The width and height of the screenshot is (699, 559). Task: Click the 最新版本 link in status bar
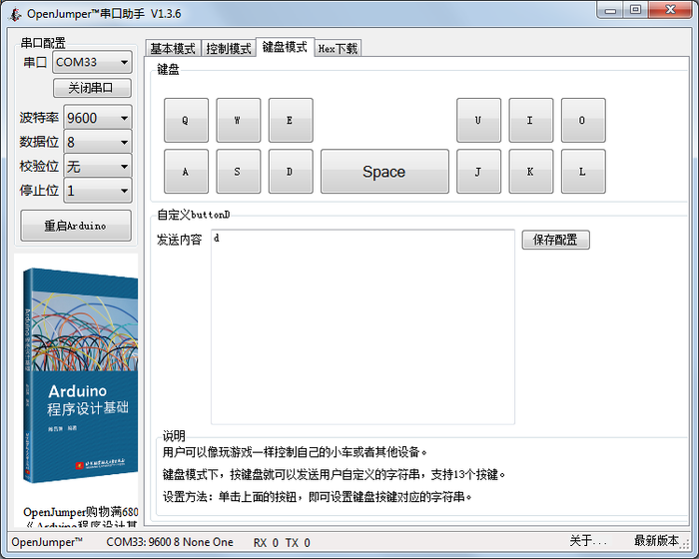pos(656,541)
